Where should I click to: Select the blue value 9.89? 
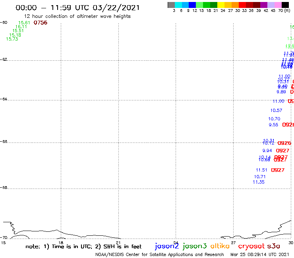tap(281, 92)
